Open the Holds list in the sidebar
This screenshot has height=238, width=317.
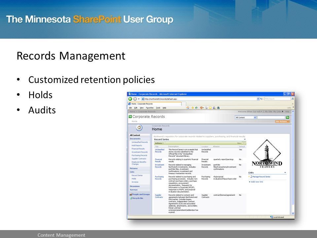134,179
